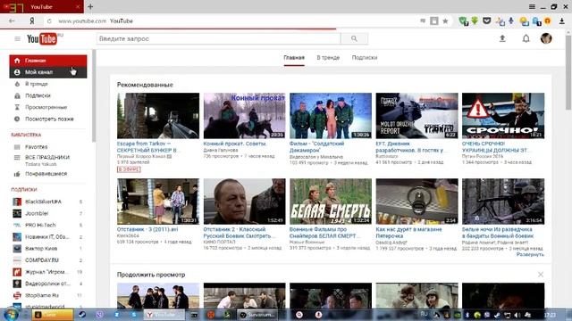Open a new browser tab with plus

tap(90, 6)
